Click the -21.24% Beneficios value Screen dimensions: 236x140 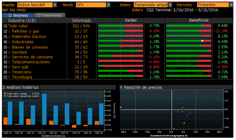point(221,31)
